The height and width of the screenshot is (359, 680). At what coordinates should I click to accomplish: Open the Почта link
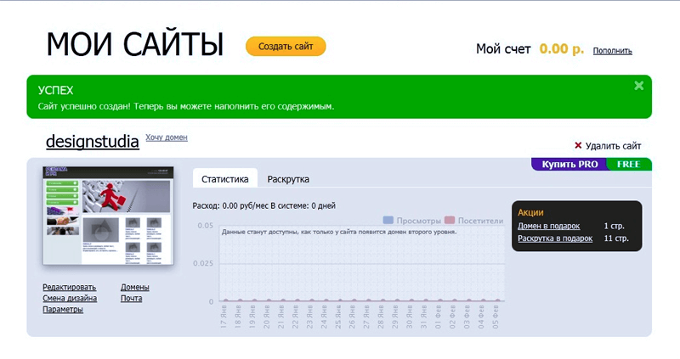click(x=132, y=298)
